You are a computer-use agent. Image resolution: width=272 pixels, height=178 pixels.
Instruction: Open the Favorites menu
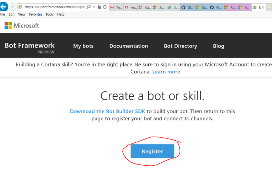click(x=35, y=14)
